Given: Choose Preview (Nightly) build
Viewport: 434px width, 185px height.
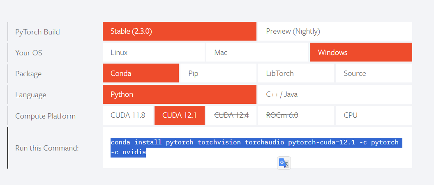Looking at the screenshot, I should tap(335, 31).
